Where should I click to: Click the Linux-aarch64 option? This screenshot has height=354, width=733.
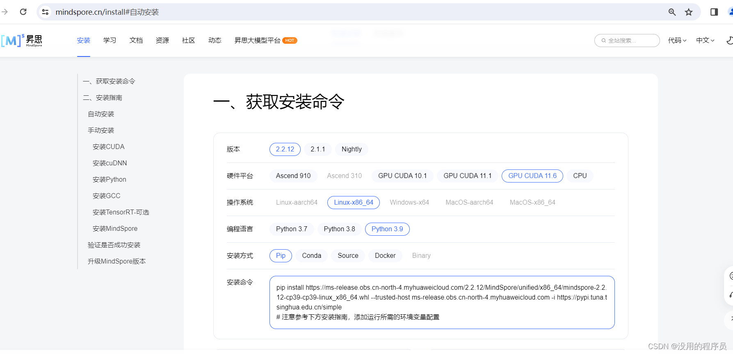pyautogui.click(x=297, y=203)
